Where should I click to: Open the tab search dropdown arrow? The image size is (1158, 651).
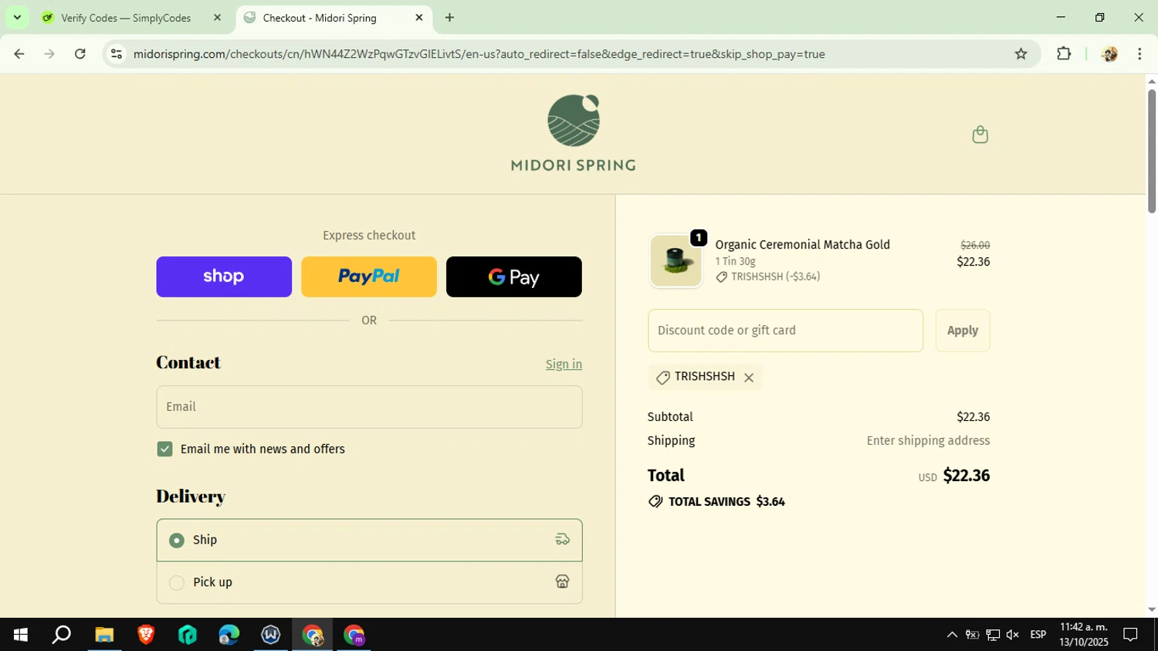tap(17, 17)
